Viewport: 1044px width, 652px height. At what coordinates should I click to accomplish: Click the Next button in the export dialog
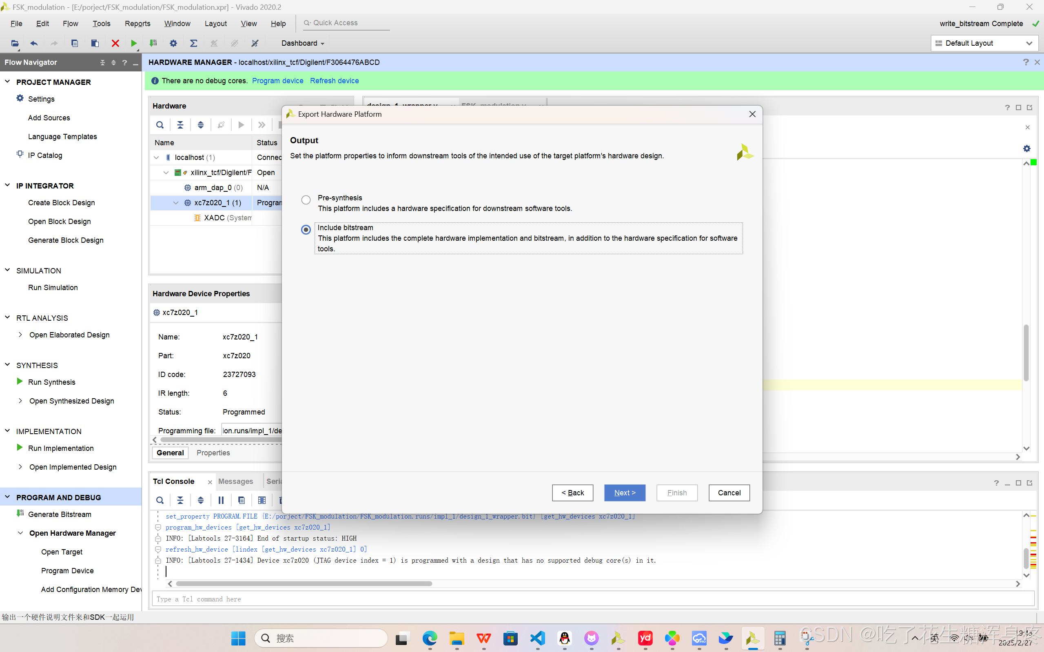pyautogui.click(x=625, y=493)
